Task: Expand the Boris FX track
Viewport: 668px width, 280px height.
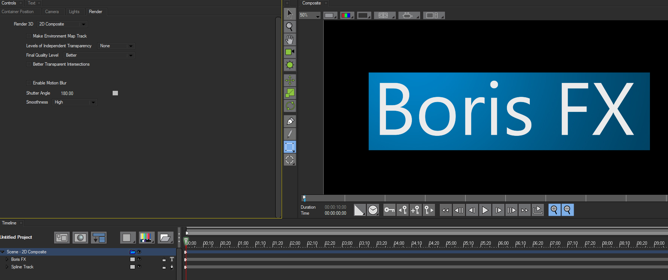Action: [x=7, y=259]
